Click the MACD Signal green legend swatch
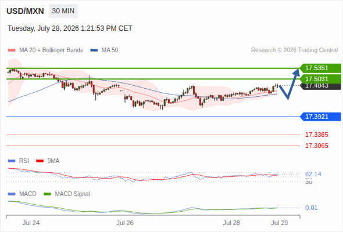Viewport: 343px width, 232px height. [47, 194]
